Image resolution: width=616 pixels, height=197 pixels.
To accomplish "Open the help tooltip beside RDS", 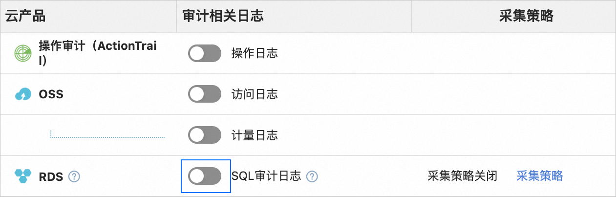I will (74, 176).
